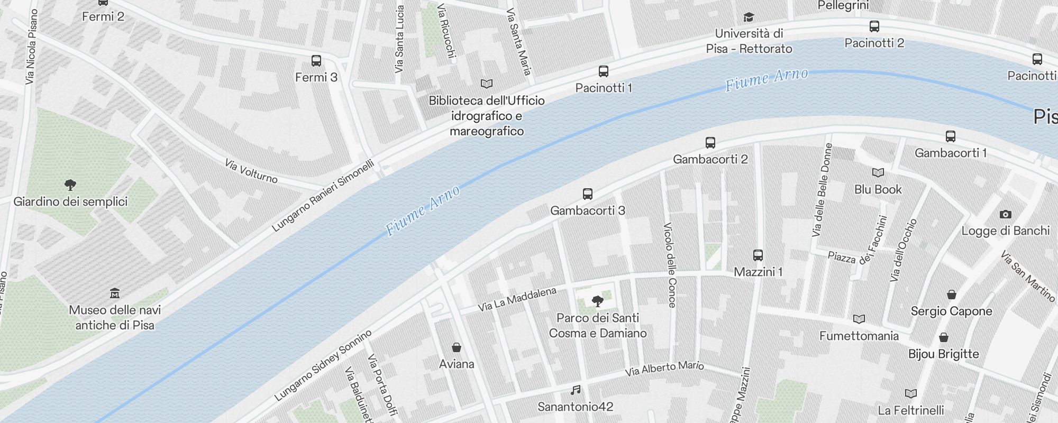Select the Gambacorti 1 bus stop icon
Viewport: 1058px width, 423px height.
pos(951,136)
